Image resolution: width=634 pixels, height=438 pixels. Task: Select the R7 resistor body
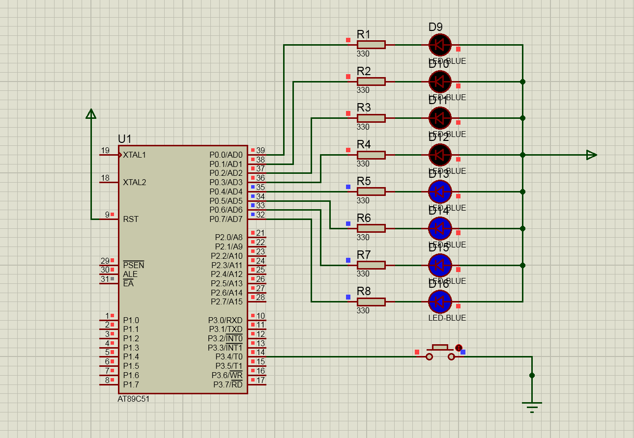371,265
